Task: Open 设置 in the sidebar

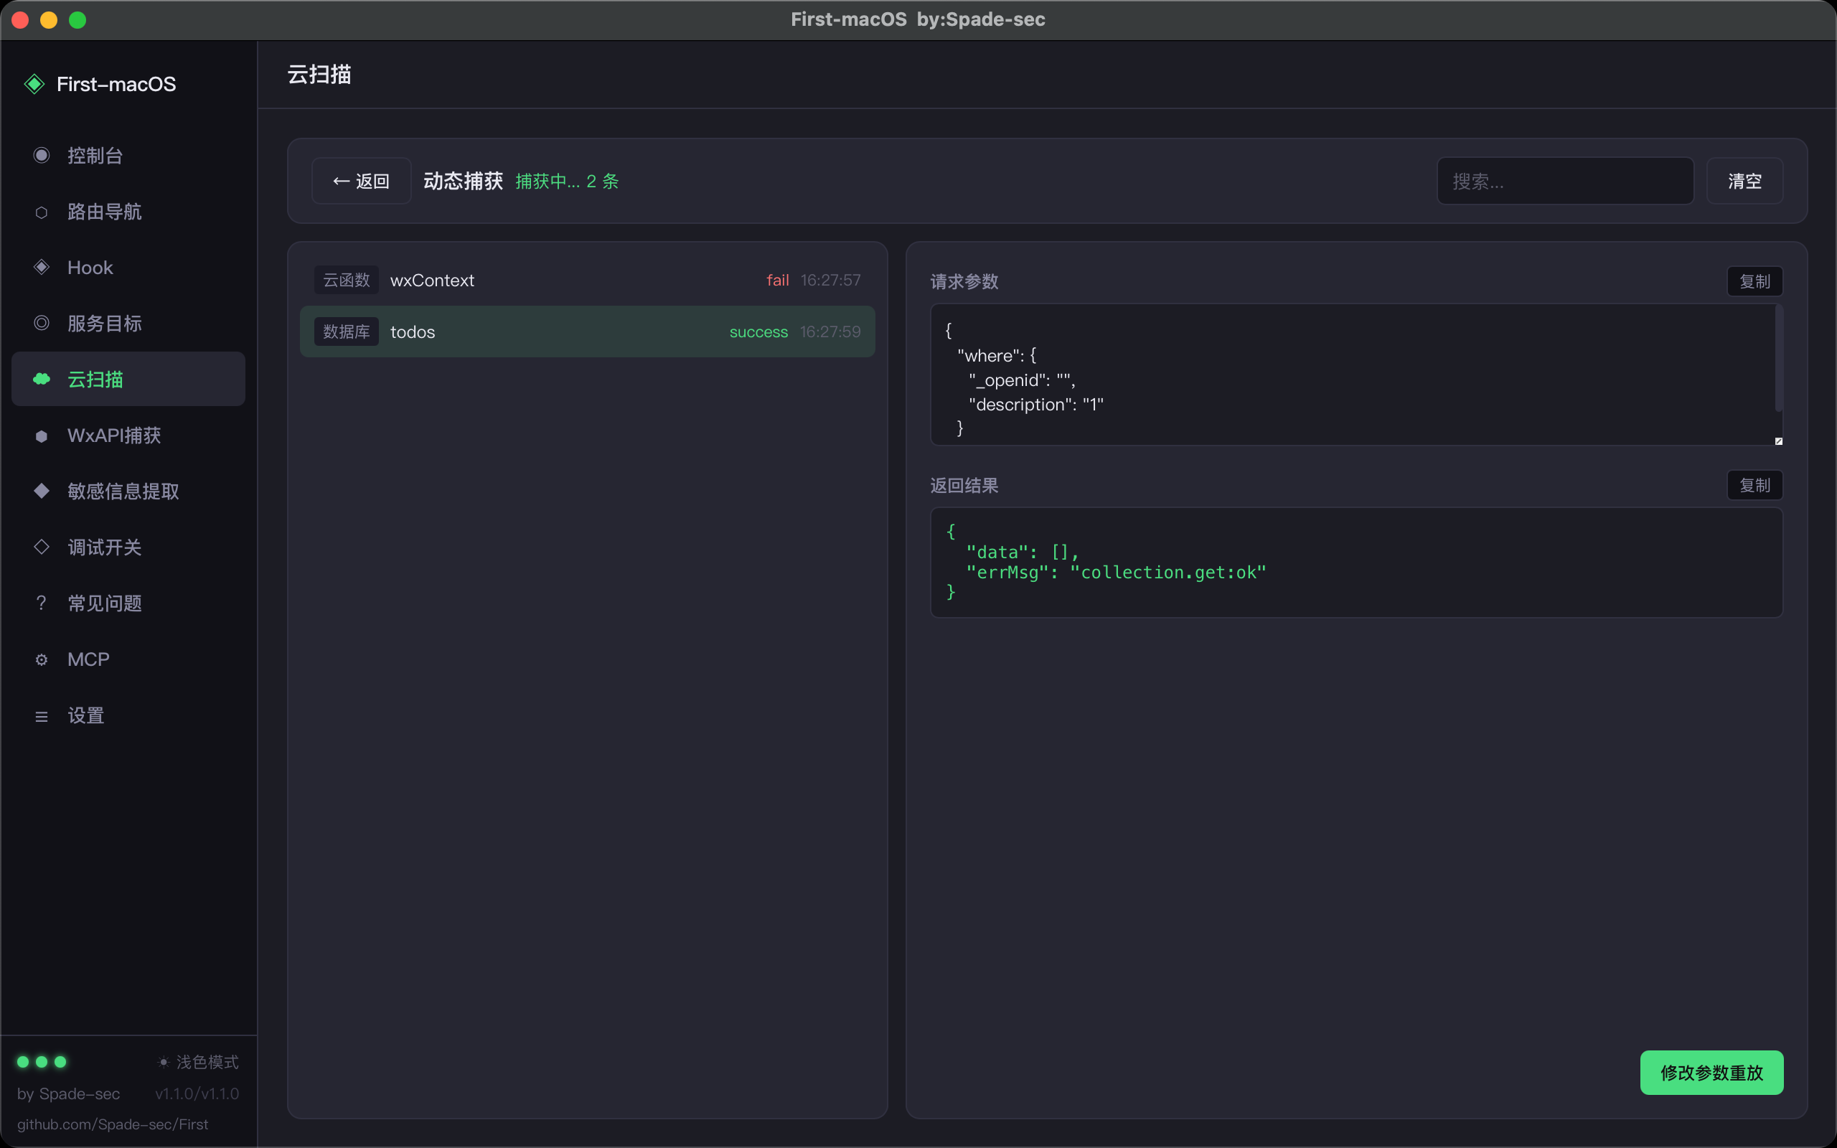Action: coord(128,715)
